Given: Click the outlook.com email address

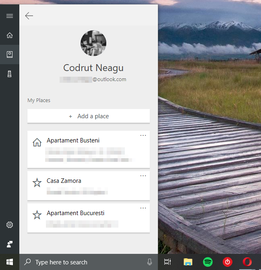Looking at the screenshot, I should [93, 80].
